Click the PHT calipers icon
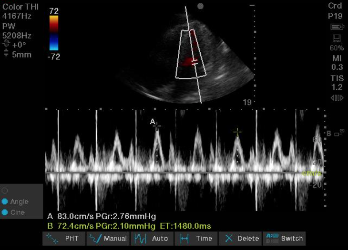 [52, 239]
